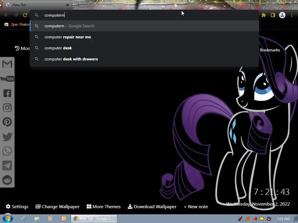Go forward using the forward arrow

pyautogui.click(x=16, y=15)
